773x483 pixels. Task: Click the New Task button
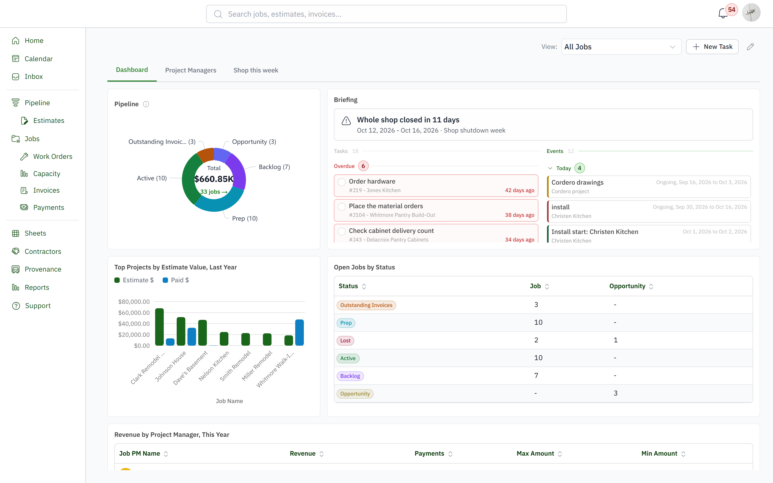(x=712, y=47)
